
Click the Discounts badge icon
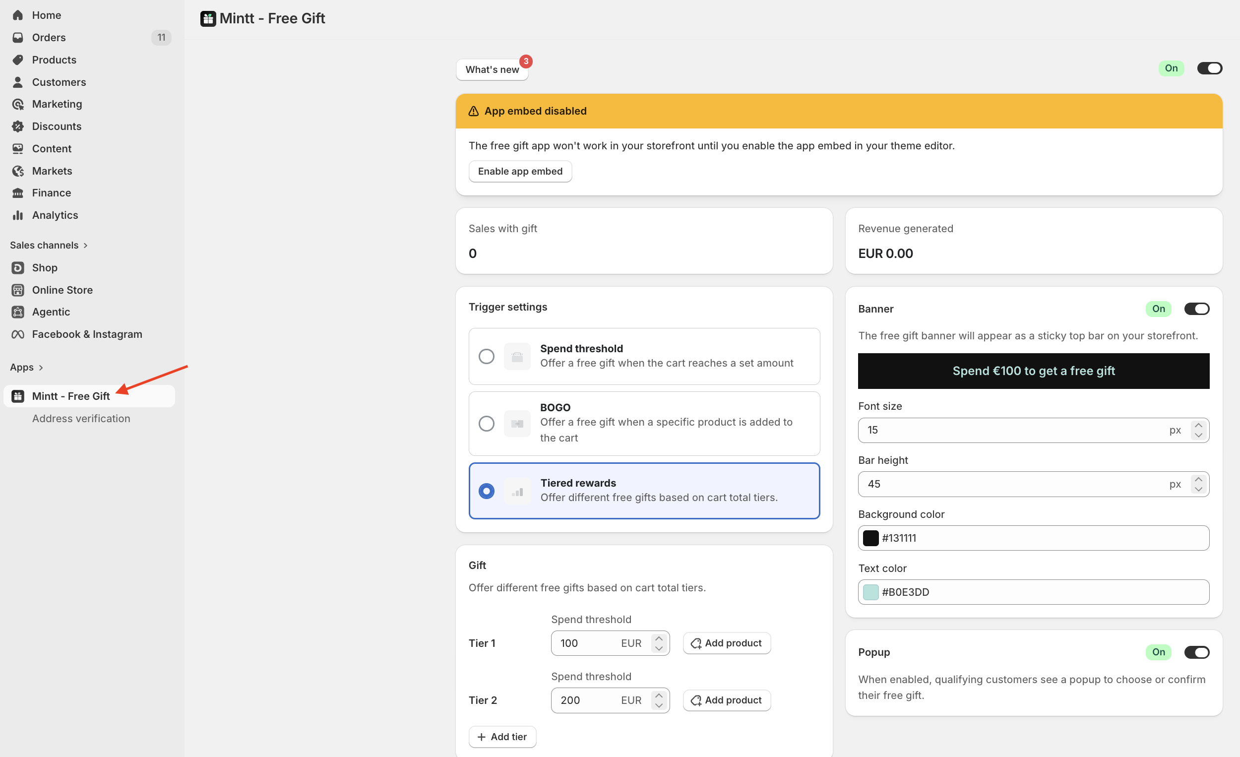point(18,126)
